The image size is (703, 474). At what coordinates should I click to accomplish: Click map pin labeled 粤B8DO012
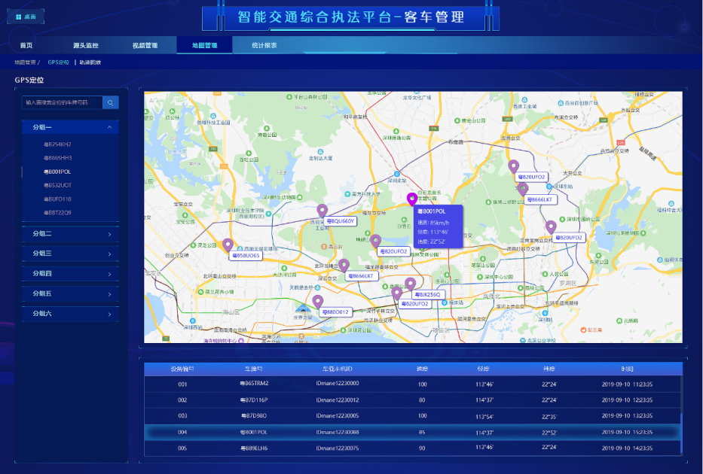click(318, 302)
